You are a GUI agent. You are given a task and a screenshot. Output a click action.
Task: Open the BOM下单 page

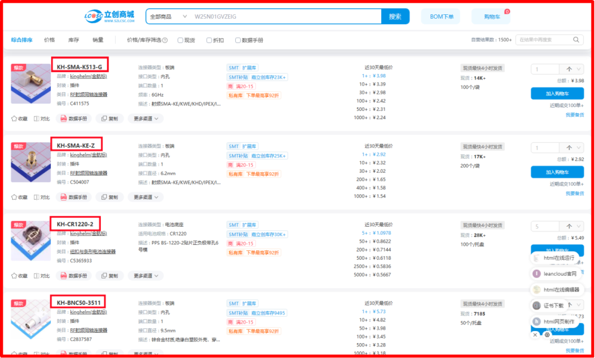point(441,17)
